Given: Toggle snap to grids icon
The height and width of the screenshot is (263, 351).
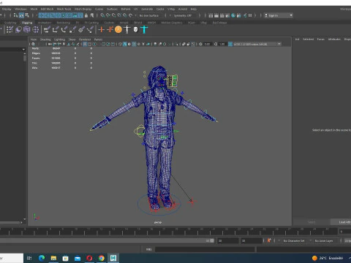Looking at the screenshot, I should (102, 15).
